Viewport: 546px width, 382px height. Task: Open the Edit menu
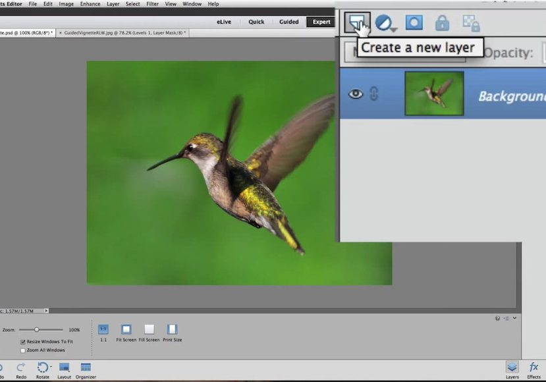pos(48,4)
